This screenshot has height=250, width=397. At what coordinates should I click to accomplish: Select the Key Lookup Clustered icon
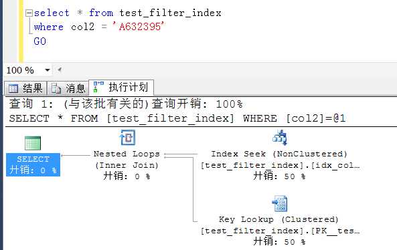(x=280, y=203)
